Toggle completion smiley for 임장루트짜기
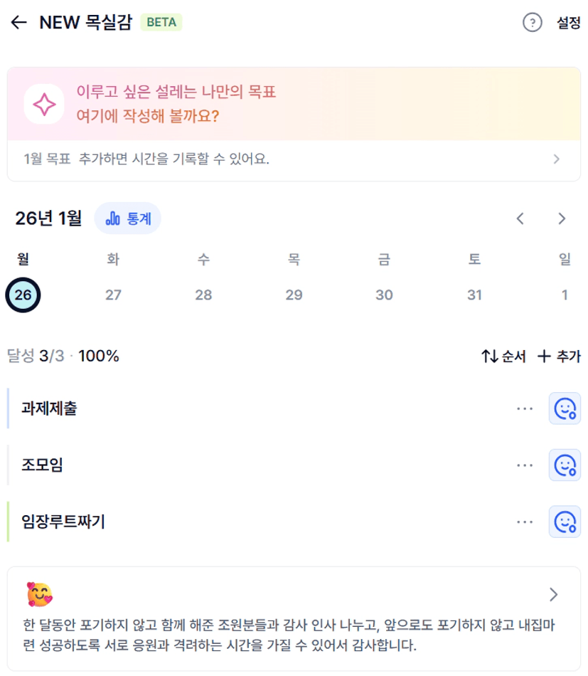 tap(565, 522)
